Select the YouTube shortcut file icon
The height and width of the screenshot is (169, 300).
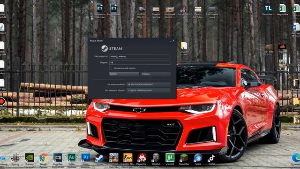pos(198,9)
